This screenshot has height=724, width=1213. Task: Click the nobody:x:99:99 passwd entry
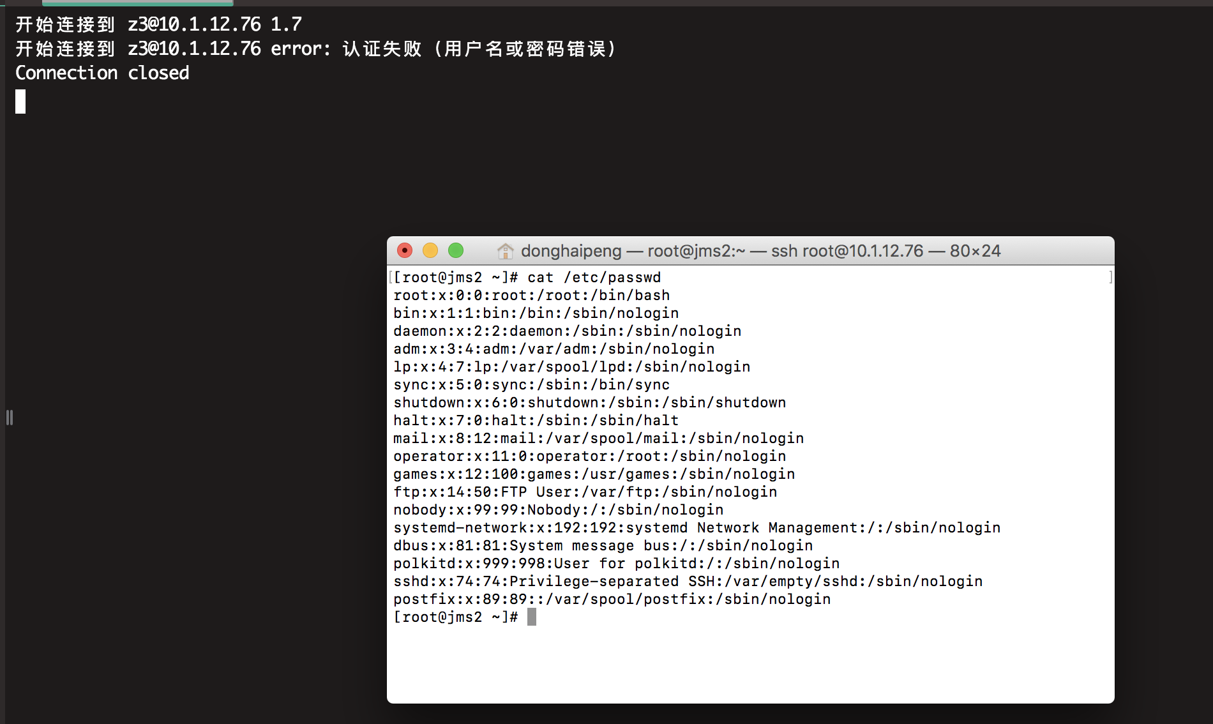point(559,509)
